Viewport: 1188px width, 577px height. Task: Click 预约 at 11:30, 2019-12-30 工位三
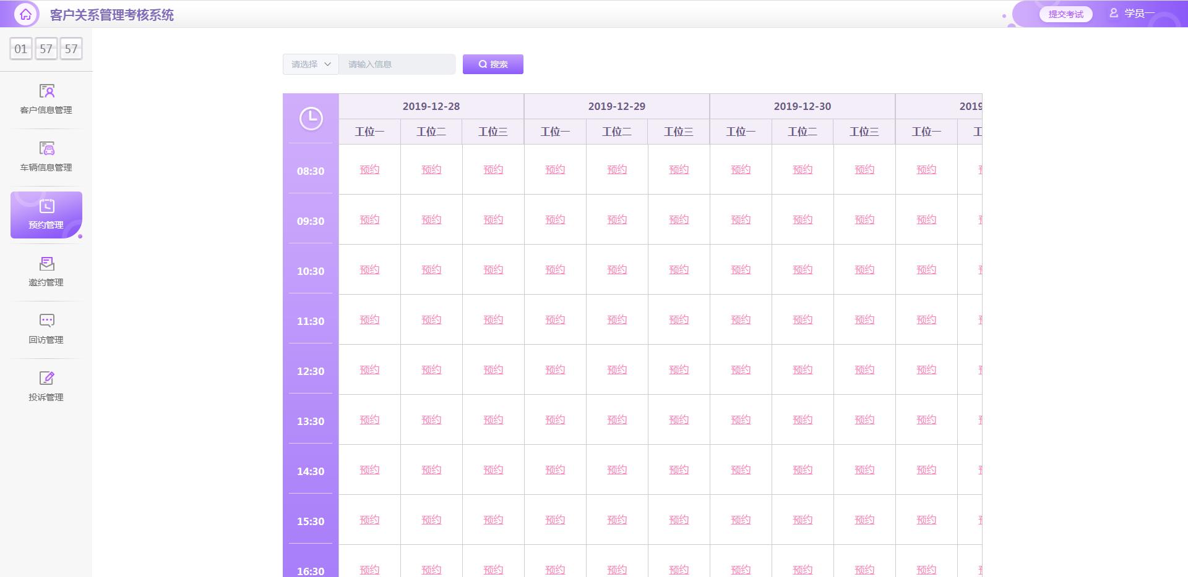[x=864, y=319]
